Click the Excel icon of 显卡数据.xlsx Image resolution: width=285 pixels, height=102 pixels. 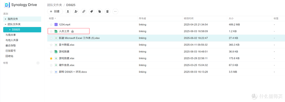(x=56, y=45)
